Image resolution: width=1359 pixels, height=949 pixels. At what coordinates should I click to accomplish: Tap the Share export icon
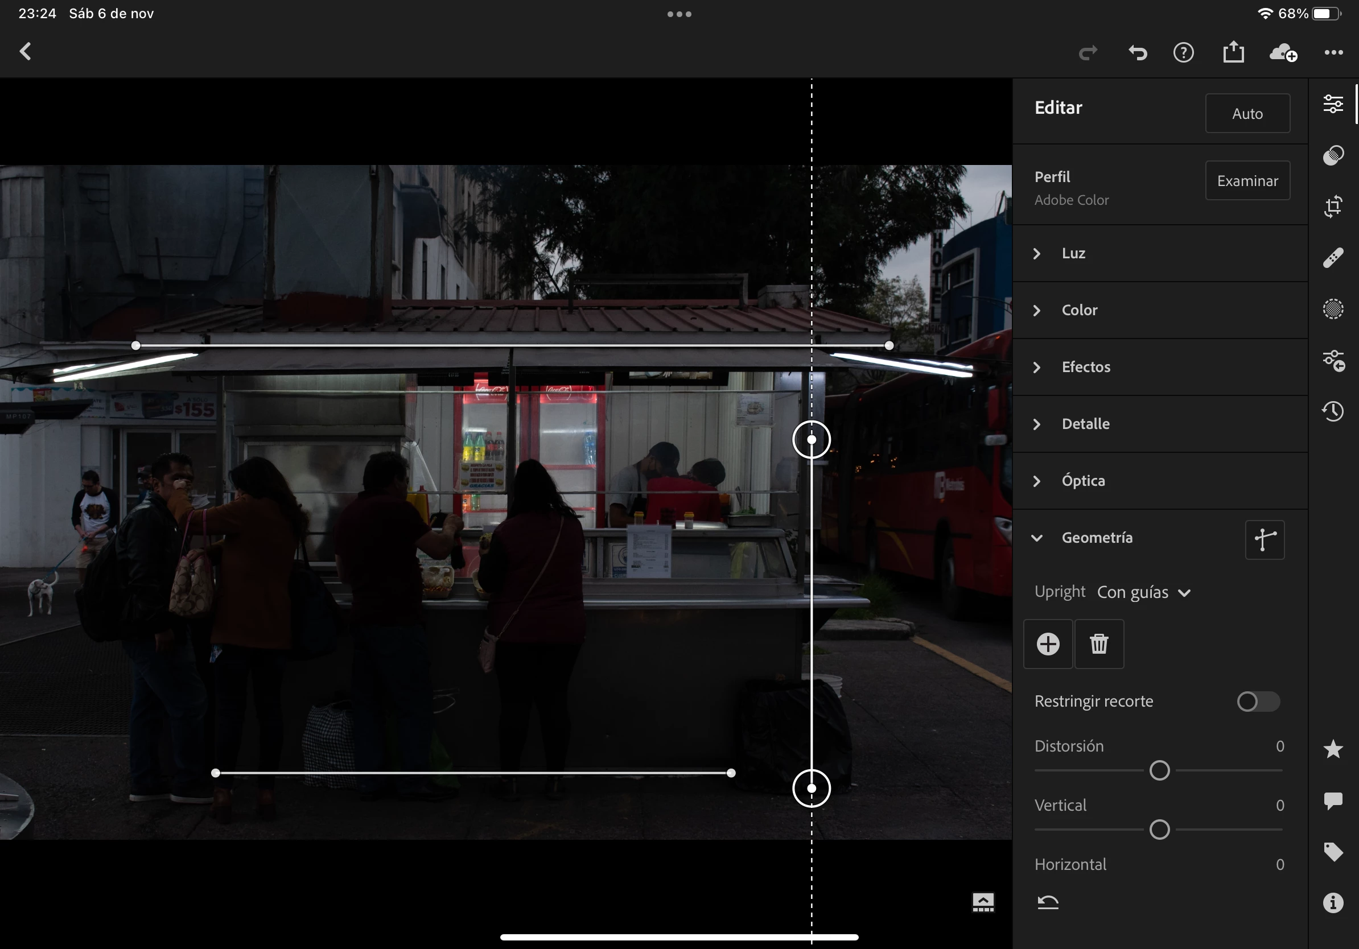1234,52
